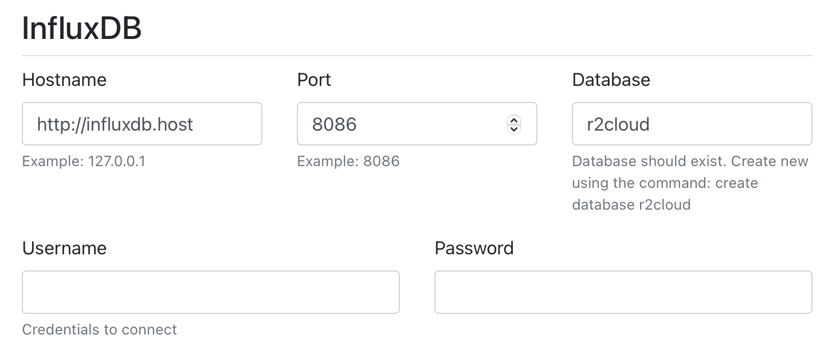
Task: Click the 'using the command' help line
Action: pos(665,183)
